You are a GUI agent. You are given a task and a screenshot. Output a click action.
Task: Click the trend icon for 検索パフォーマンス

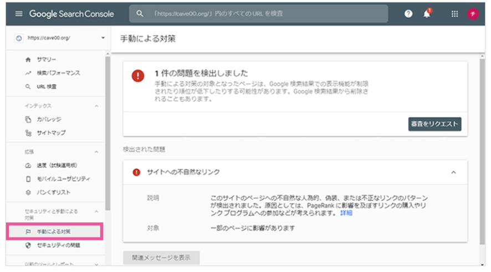tap(28, 73)
